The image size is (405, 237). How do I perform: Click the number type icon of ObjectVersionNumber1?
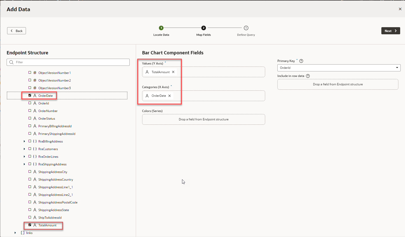click(35, 73)
